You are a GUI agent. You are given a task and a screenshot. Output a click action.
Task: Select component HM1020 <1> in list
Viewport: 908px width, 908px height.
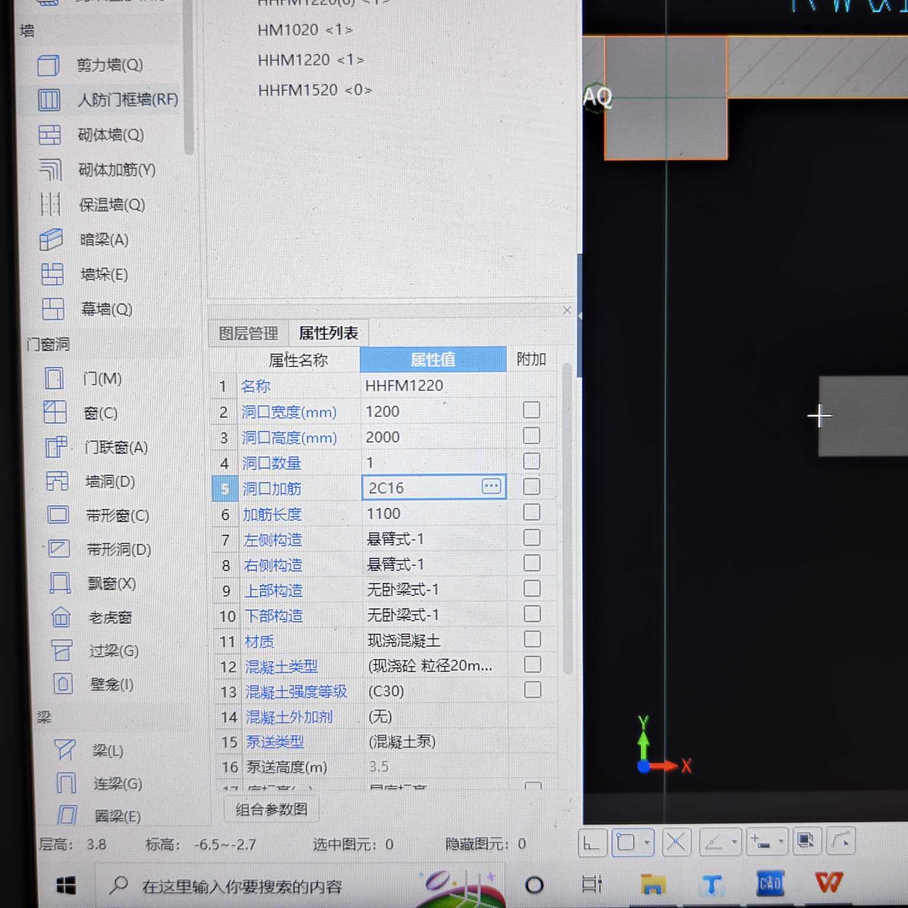[305, 30]
